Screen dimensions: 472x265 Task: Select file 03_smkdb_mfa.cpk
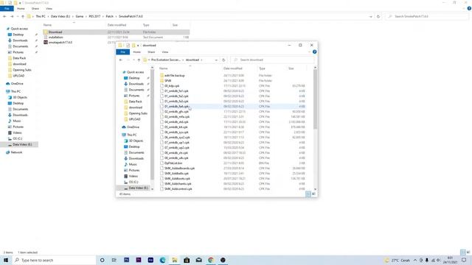pos(177,116)
